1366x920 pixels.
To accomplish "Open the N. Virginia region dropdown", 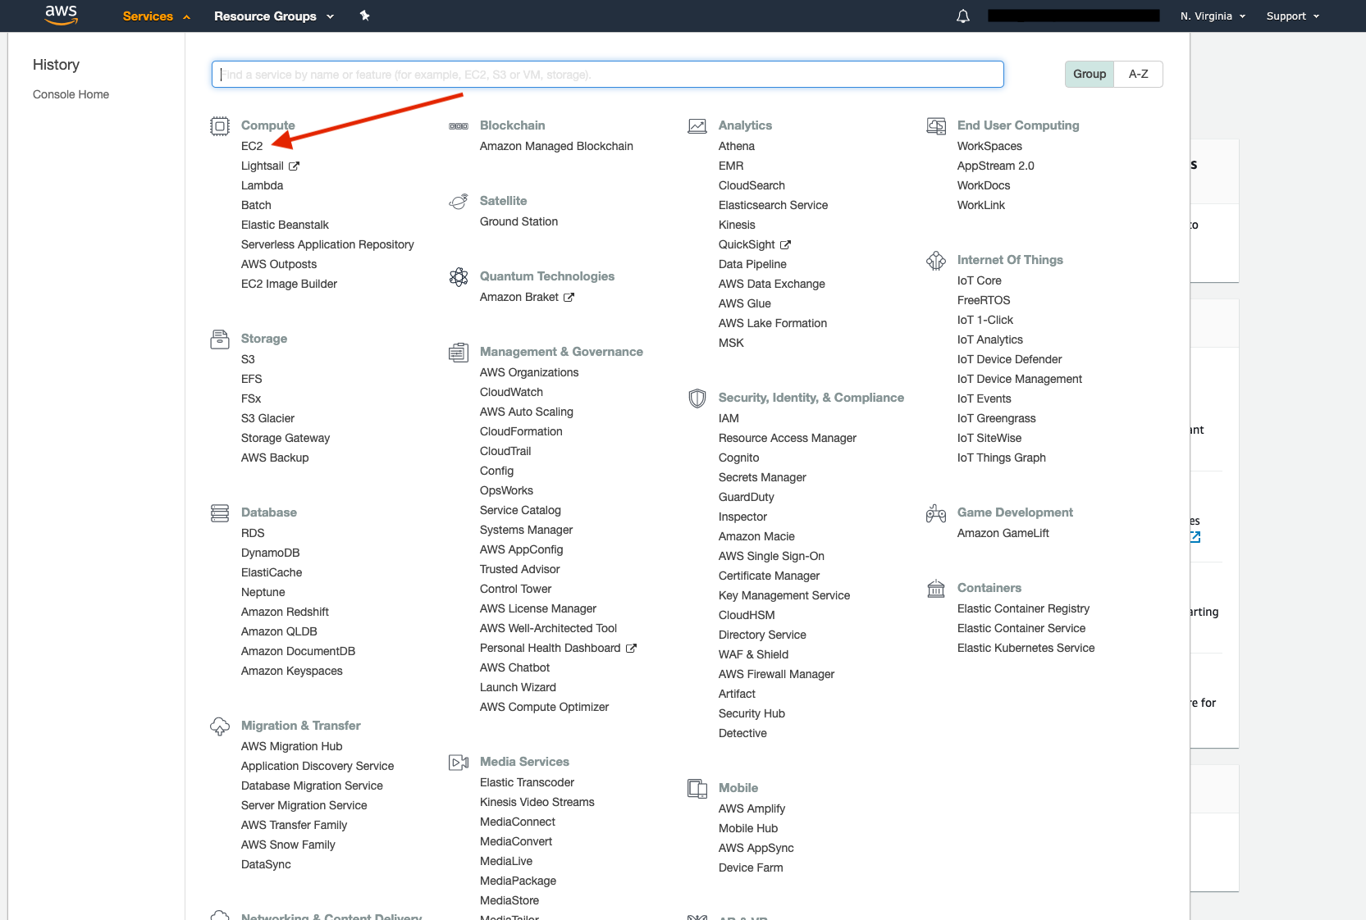I will pos(1213,16).
